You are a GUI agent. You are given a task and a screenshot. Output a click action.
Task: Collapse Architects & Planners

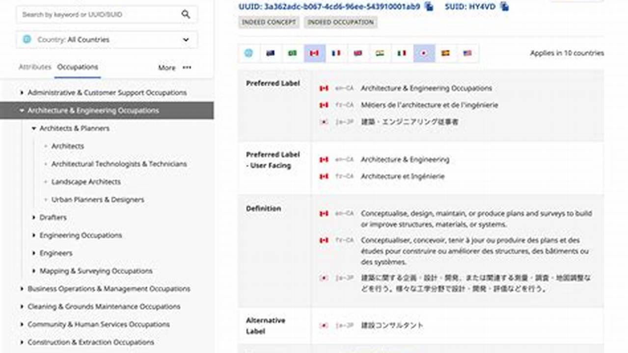tap(33, 128)
